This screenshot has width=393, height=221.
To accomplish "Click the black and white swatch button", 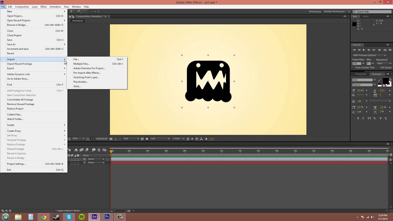I will pos(379,85).
